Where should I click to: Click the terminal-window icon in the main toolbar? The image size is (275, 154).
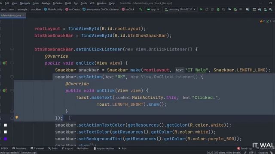(x=254, y=9)
